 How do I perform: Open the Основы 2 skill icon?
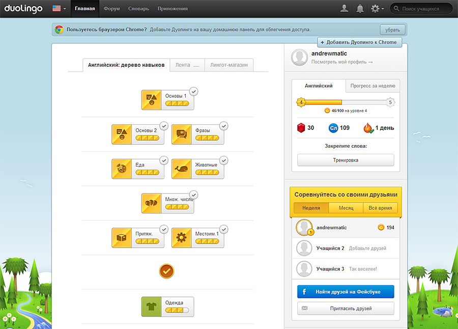(x=122, y=134)
